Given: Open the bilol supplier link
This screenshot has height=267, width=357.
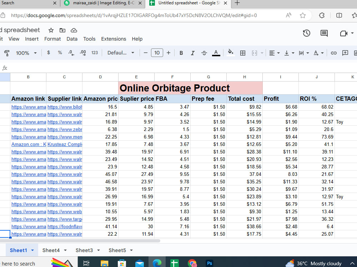Looking at the screenshot, I should (65, 107).
